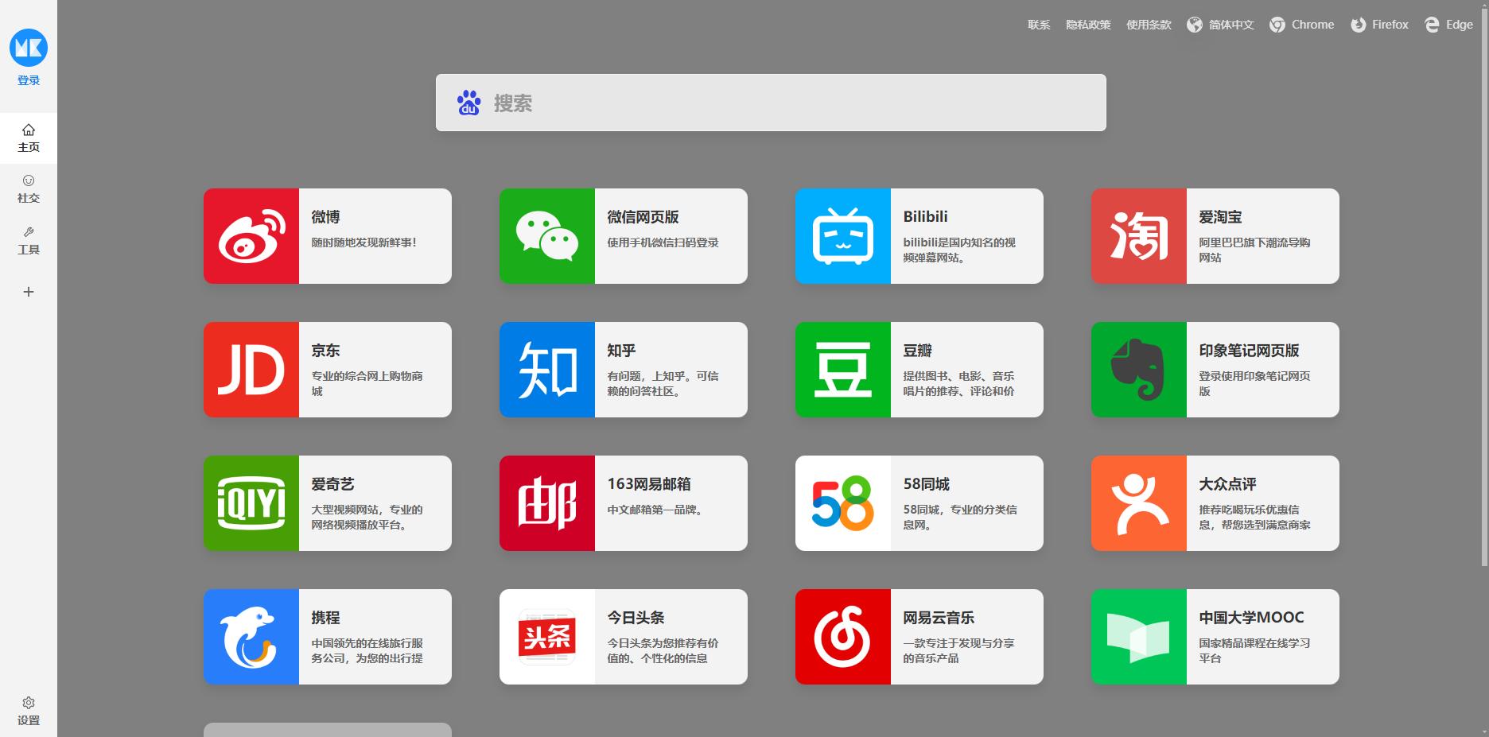This screenshot has width=1489, height=737.
Task: Open the 知乎 Zhihu icon
Action: tap(547, 370)
